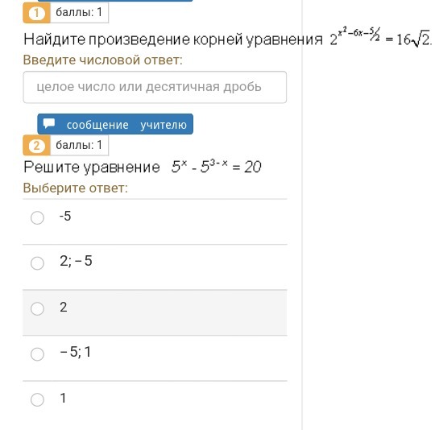
Task: Click the 'Решите уравнение' question text
Action: (x=92, y=167)
